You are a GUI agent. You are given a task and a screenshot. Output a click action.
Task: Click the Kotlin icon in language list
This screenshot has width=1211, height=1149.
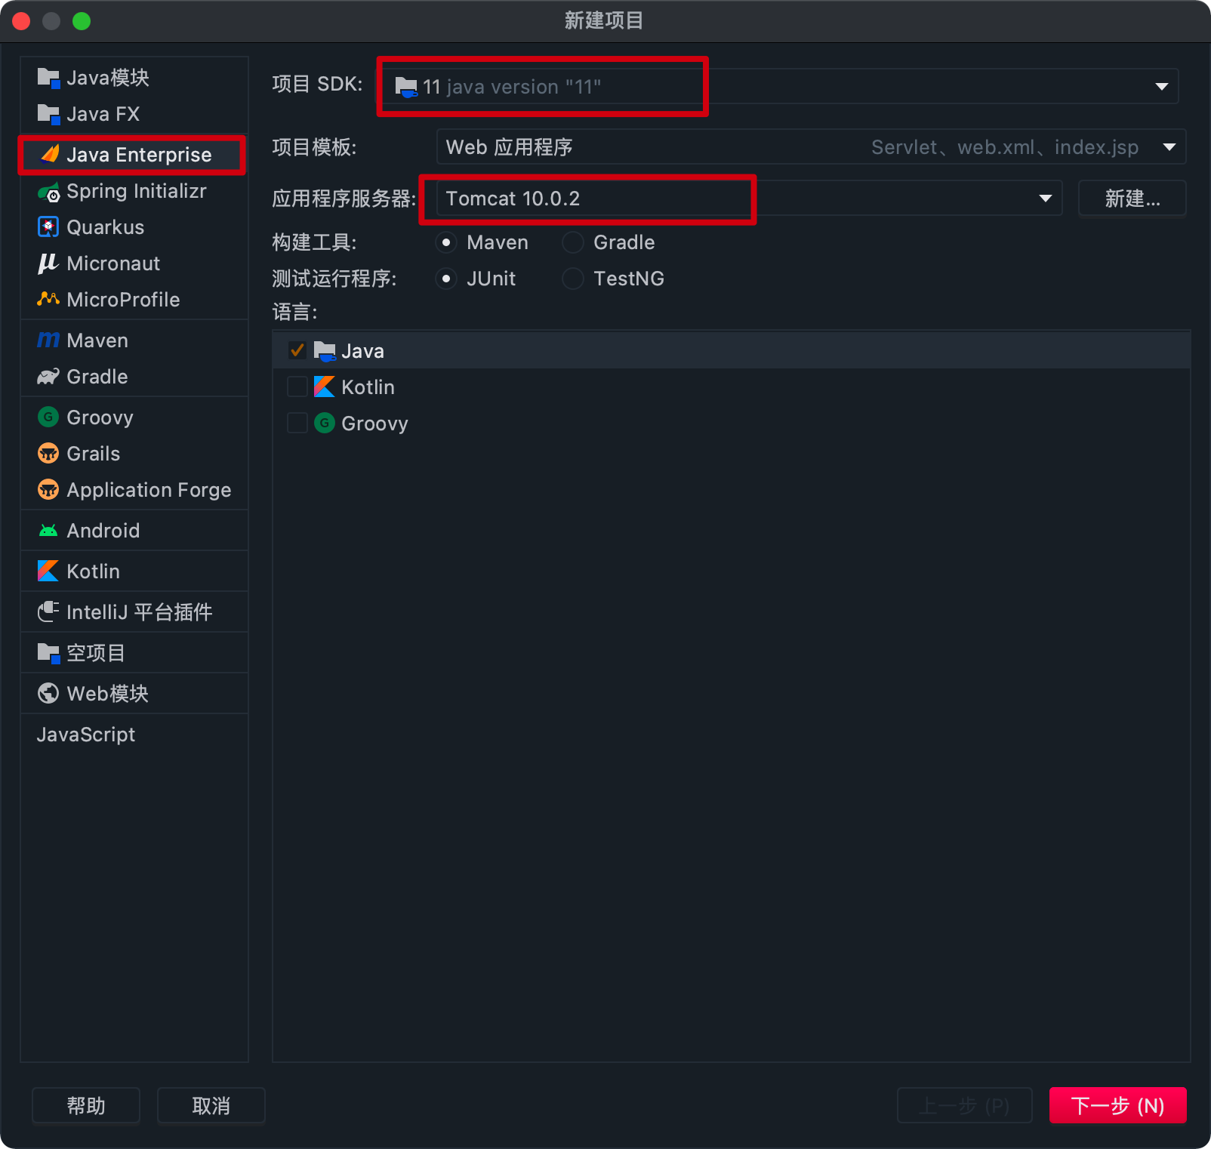pyautogui.click(x=325, y=387)
